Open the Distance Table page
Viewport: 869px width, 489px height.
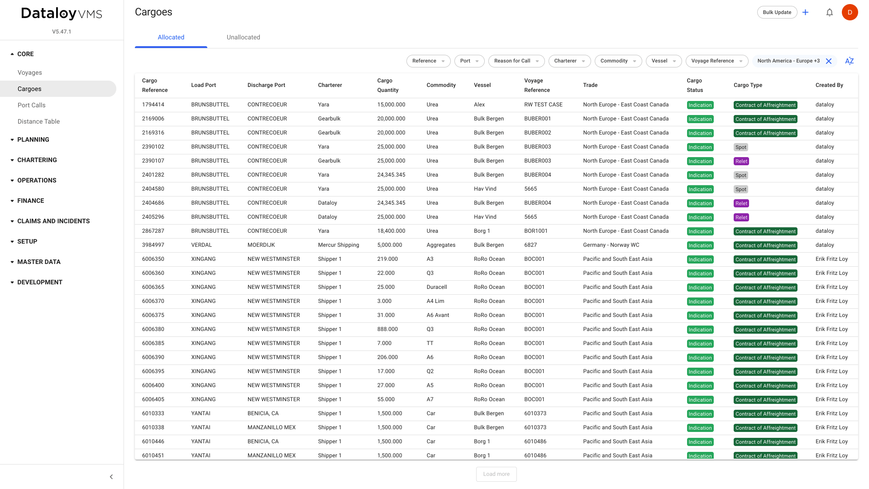38,121
